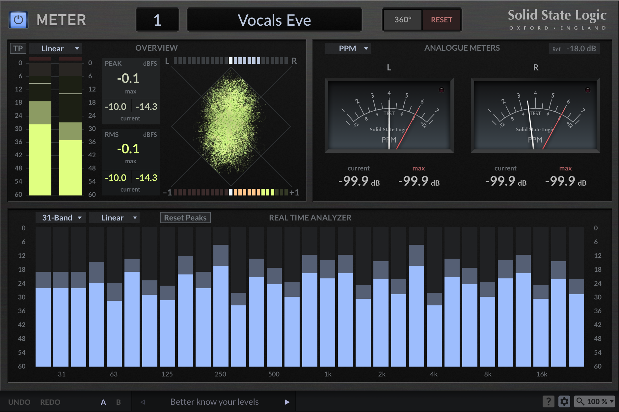Screen dimensions: 619x412
Task: Open the analyzer Linear scale dropdown
Action: pos(114,218)
